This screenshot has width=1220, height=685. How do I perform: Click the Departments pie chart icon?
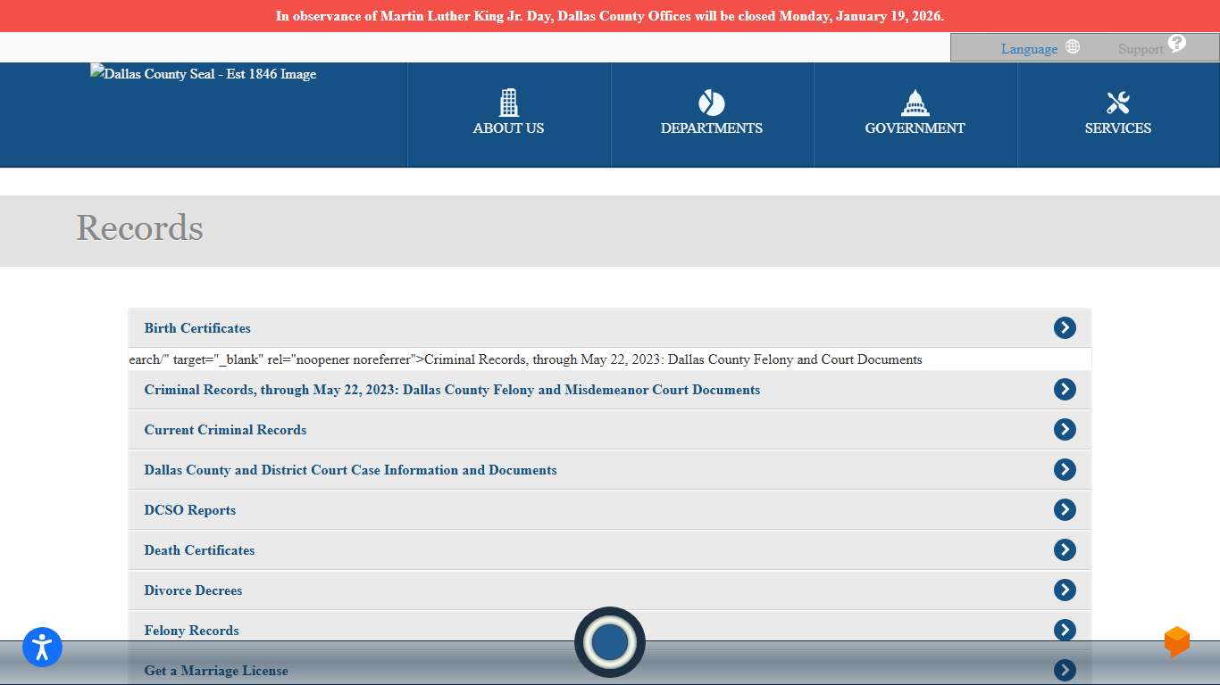[711, 103]
